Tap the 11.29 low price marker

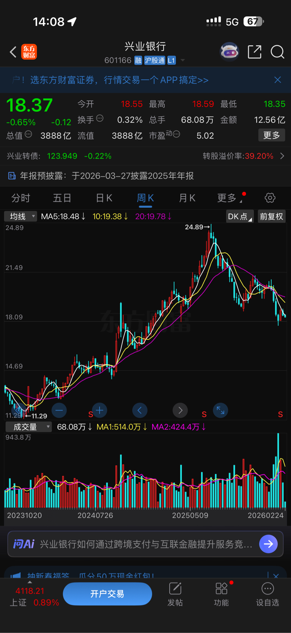(x=36, y=416)
